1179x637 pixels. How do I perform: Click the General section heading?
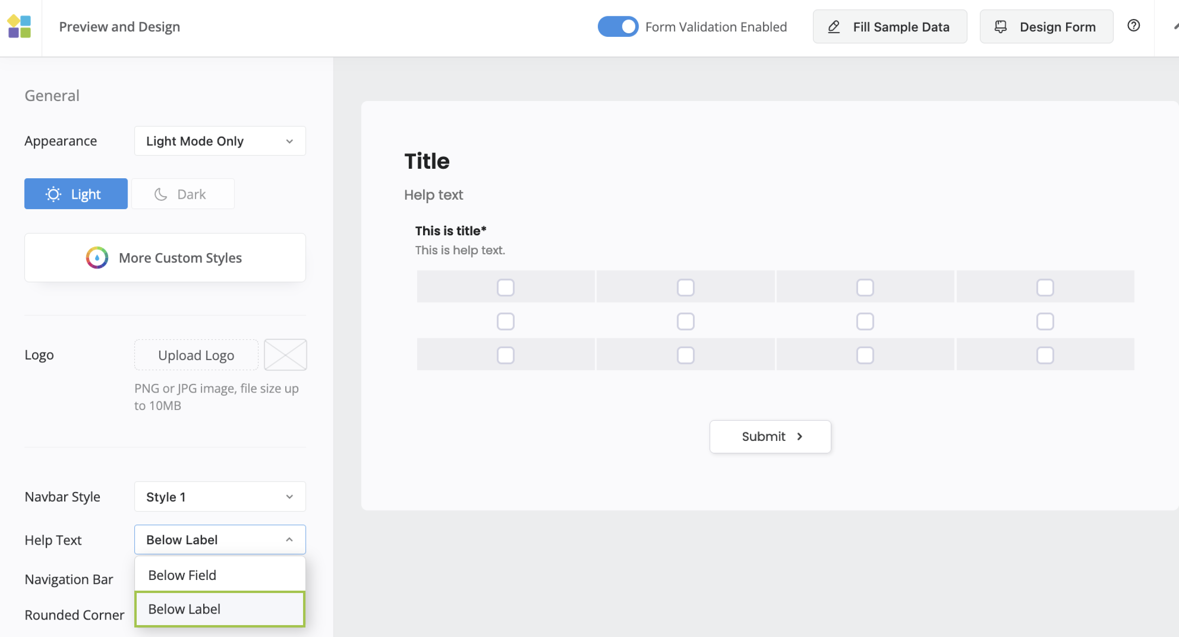[x=52, y=95]
